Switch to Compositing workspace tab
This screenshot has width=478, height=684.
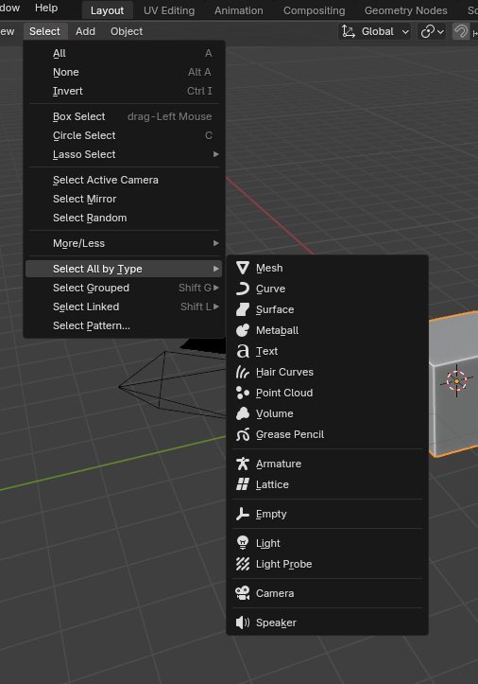coord(315,10)
